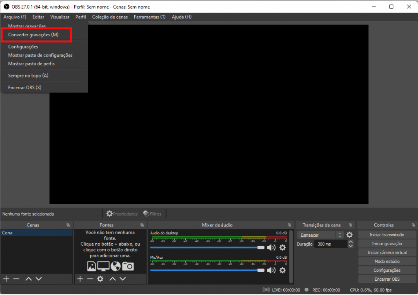Image resolution: width=418 pixels, height=295 pixels.
Task: Click the Duração 300 ms input field
Action: [x=331, y=244]
